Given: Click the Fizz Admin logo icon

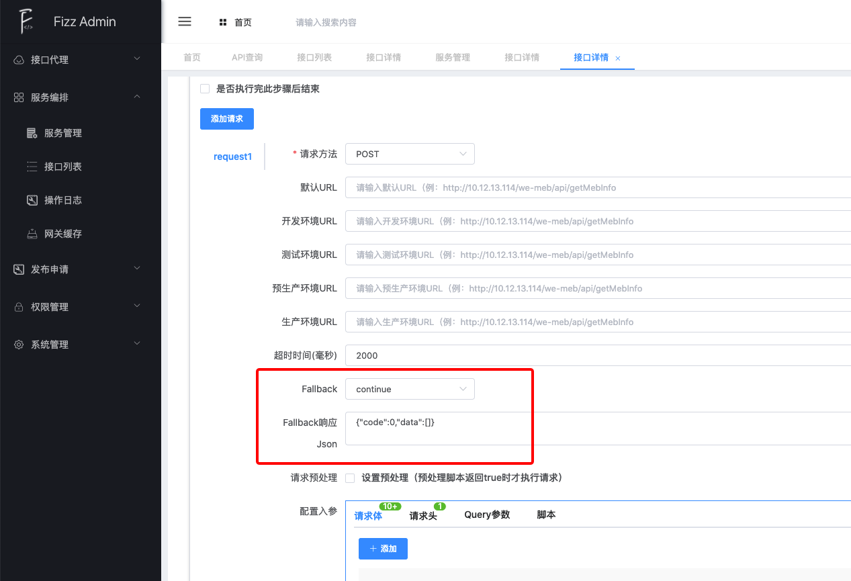Looking at the screenshot, I should (x=26, y=21).
